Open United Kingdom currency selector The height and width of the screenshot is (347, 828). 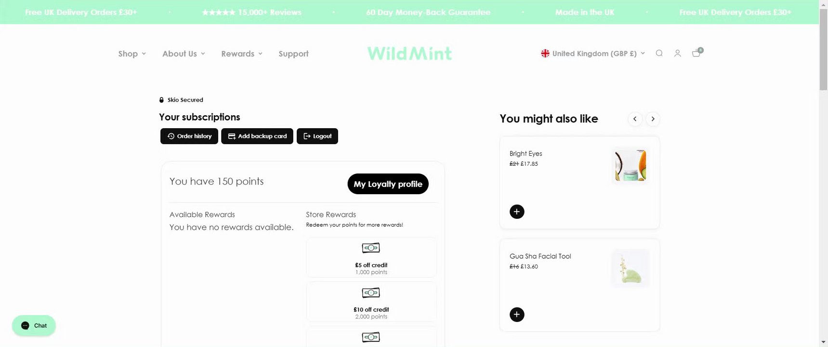coord(592,53)
